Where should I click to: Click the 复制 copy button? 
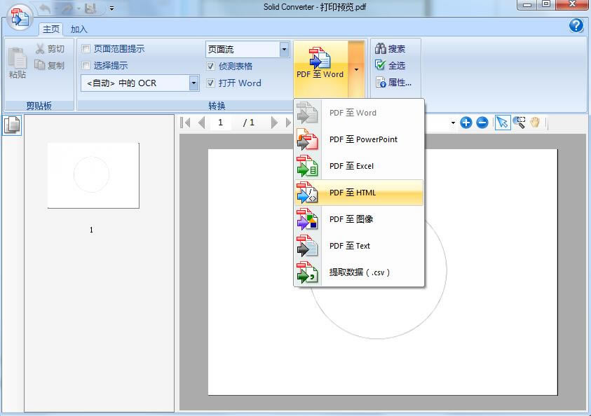[50, 65]
